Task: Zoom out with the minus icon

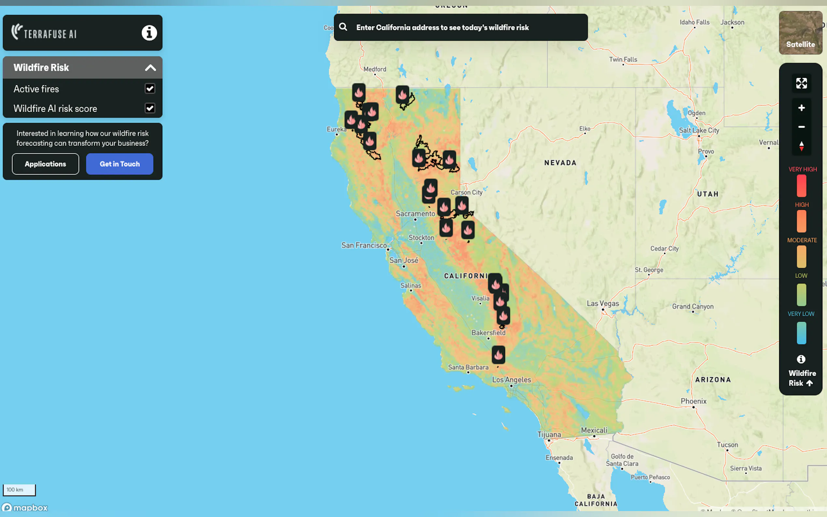Action: point(801,127)
